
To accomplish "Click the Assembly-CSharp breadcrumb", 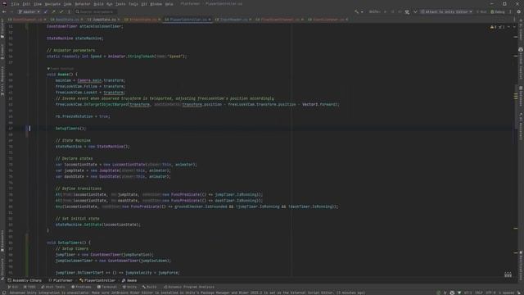I will pos(25,280).
